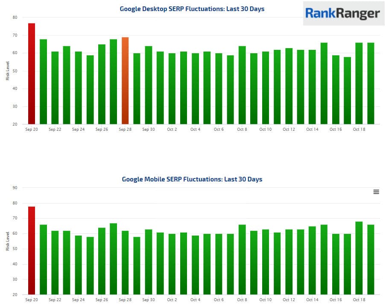This screenshot has height=305, width=386.
Task: Click the Oct 14 x-axis label on mobile chart
Action: [x=312, y=300]
